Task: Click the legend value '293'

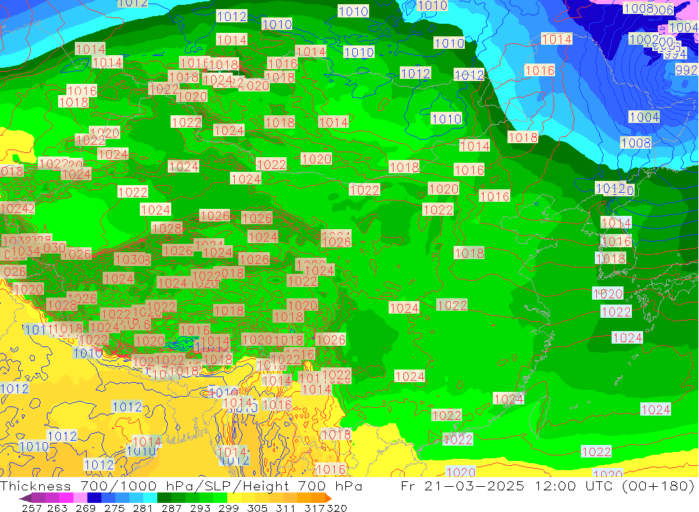Action: click(x=200, y=508)
